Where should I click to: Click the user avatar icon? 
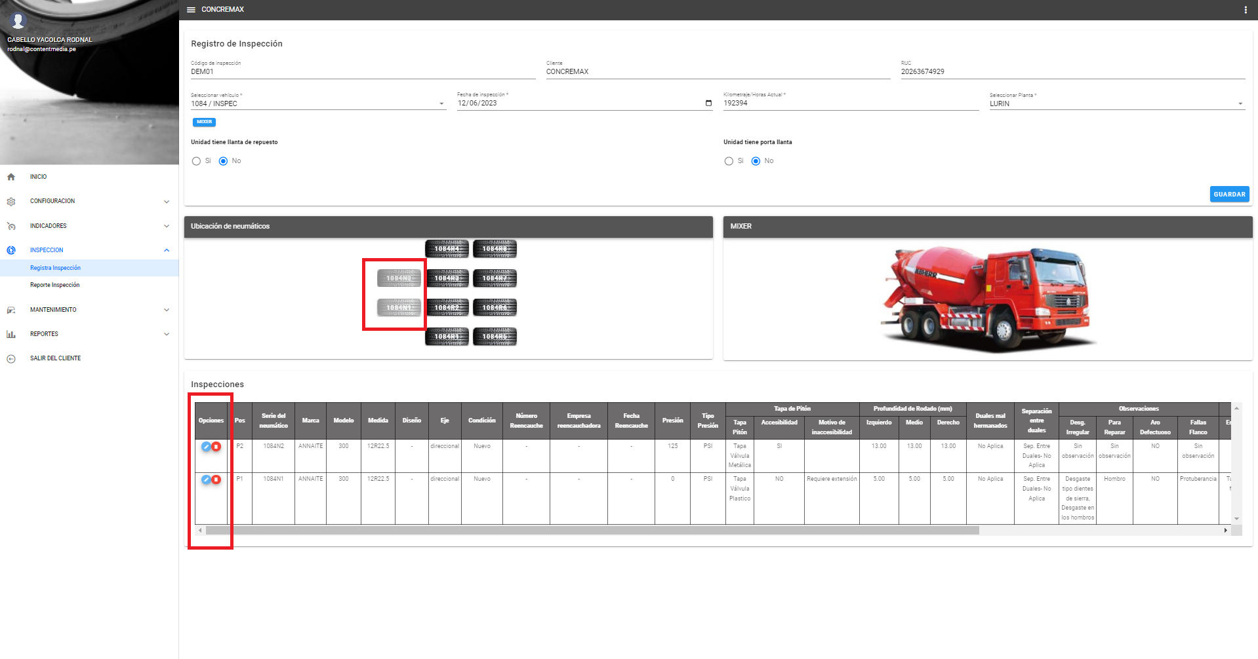18,22
